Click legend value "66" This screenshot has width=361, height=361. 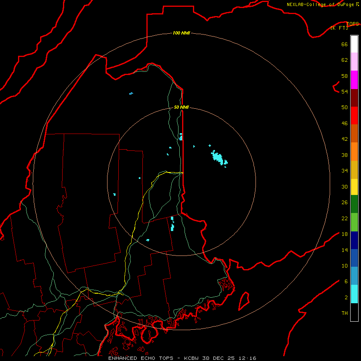pos(345,45)
